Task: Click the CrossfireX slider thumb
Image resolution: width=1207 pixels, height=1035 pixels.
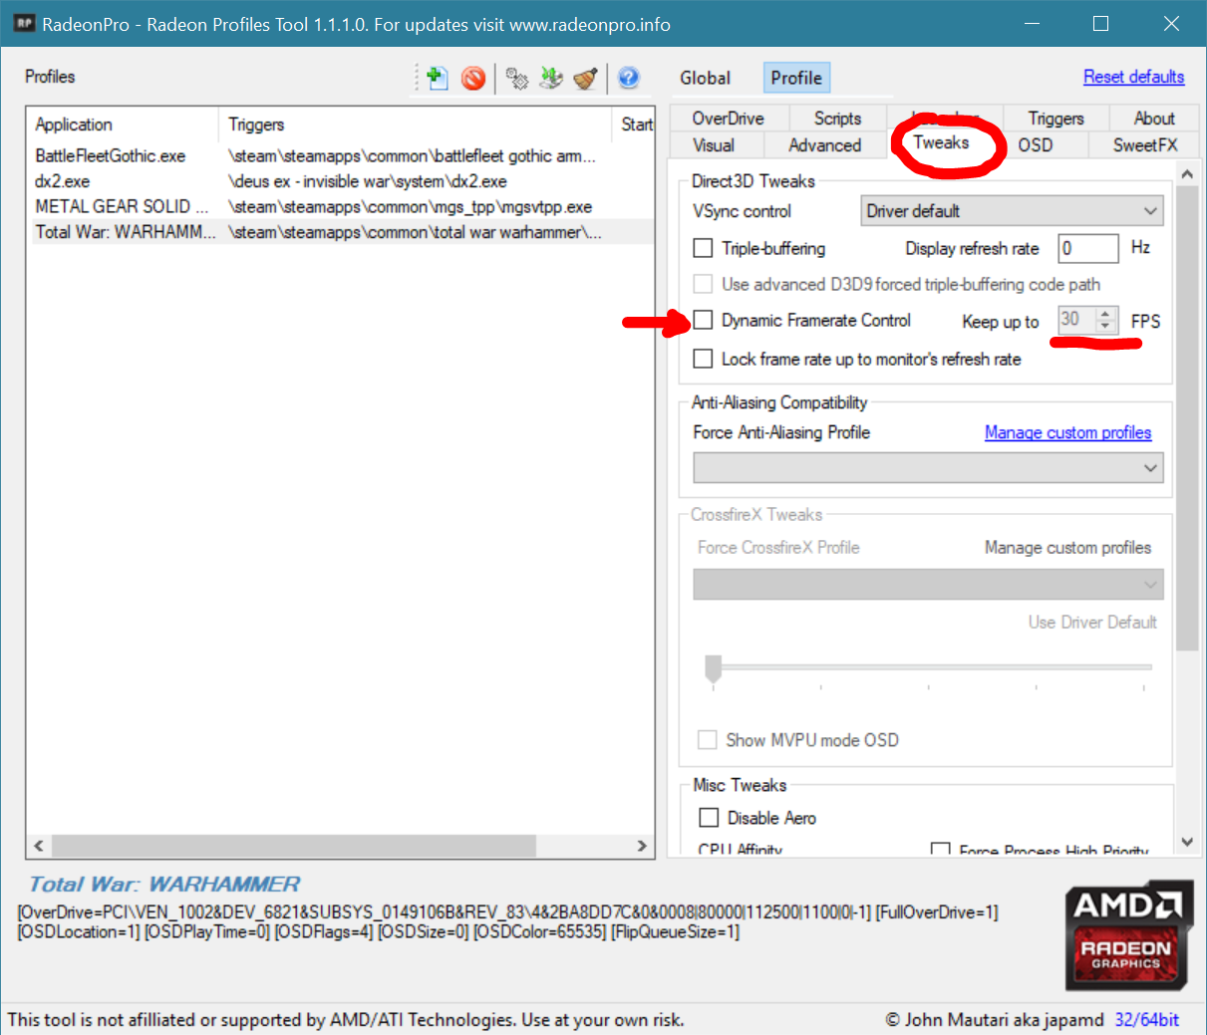Action: (713, 668)
